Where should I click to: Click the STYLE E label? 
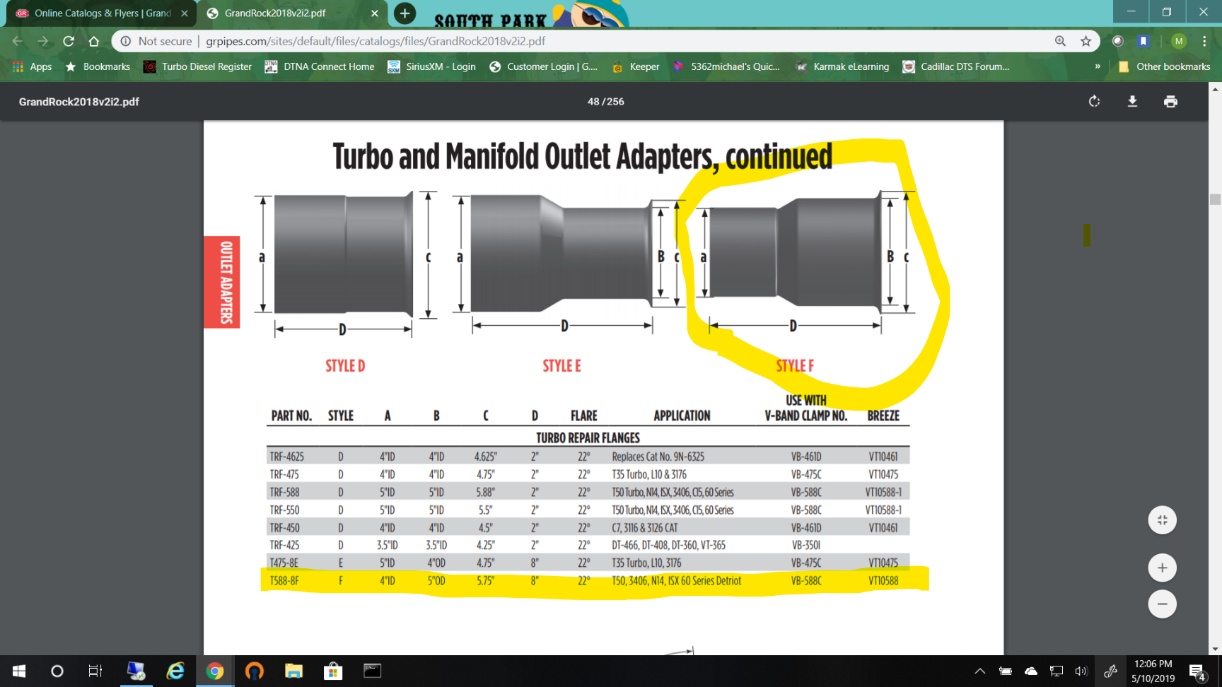click(561, 365)
